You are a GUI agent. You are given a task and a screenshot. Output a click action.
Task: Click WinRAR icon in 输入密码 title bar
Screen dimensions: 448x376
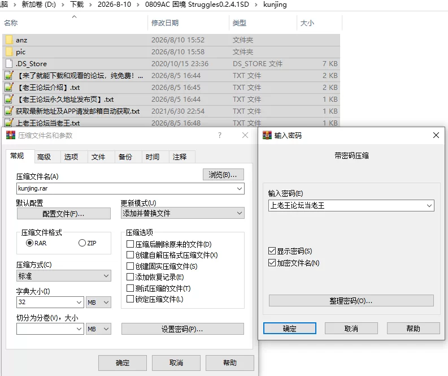267,135
